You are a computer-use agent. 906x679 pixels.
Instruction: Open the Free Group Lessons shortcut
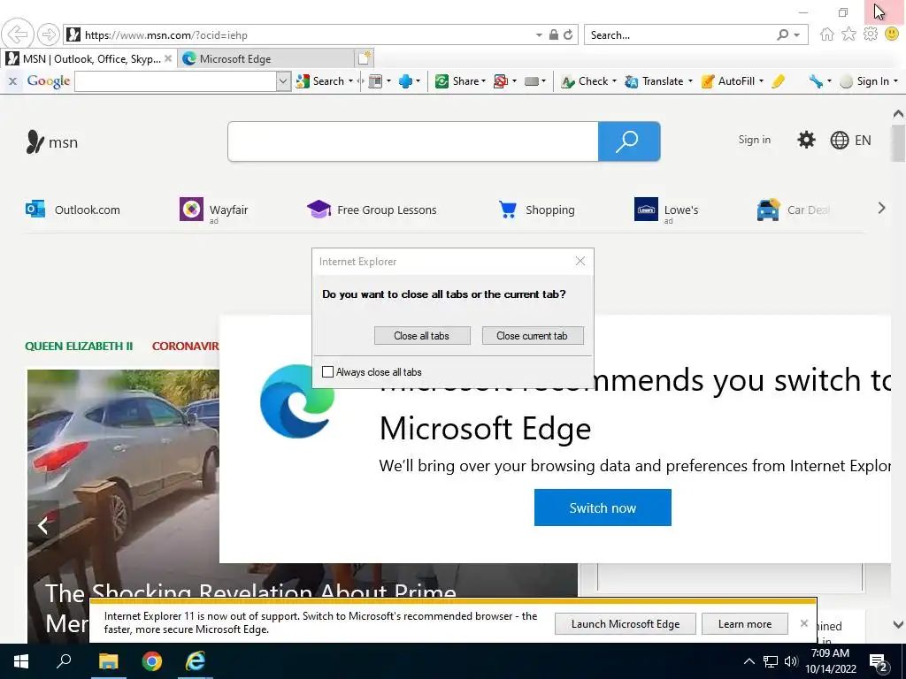[x=372, y=210]
